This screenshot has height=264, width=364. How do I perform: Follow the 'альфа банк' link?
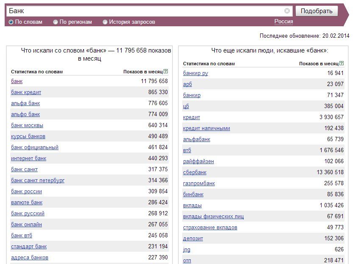(x=25, y=103)
